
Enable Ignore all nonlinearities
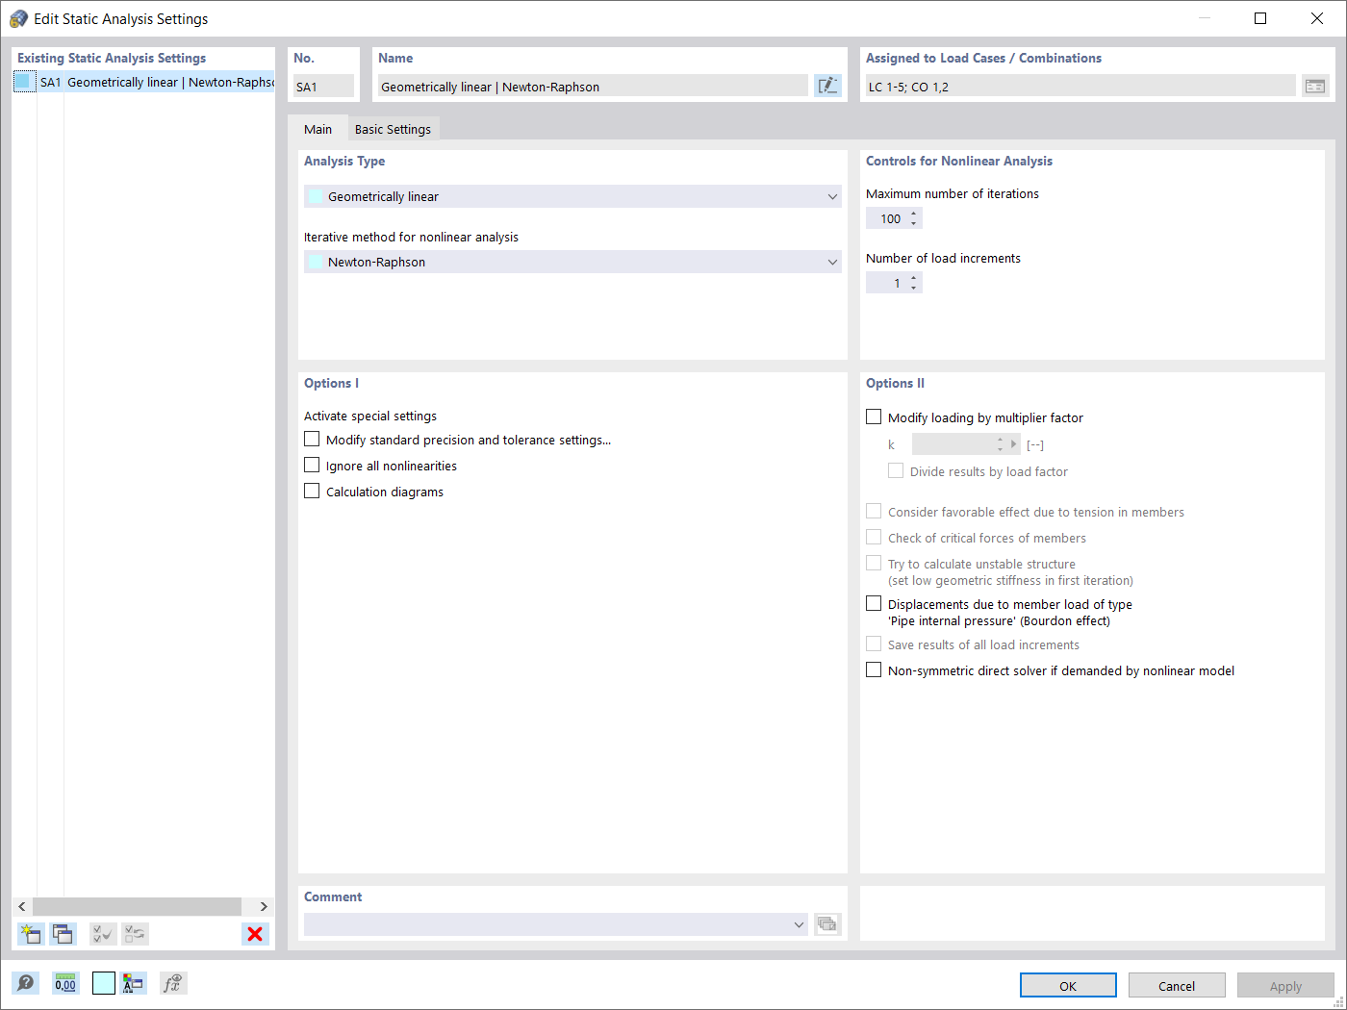pos(312,465)
